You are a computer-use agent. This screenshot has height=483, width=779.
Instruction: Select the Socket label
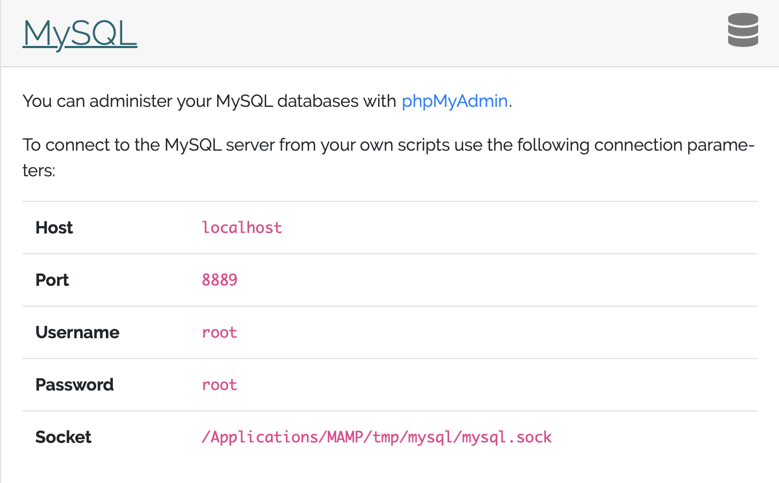pos(63,437)
